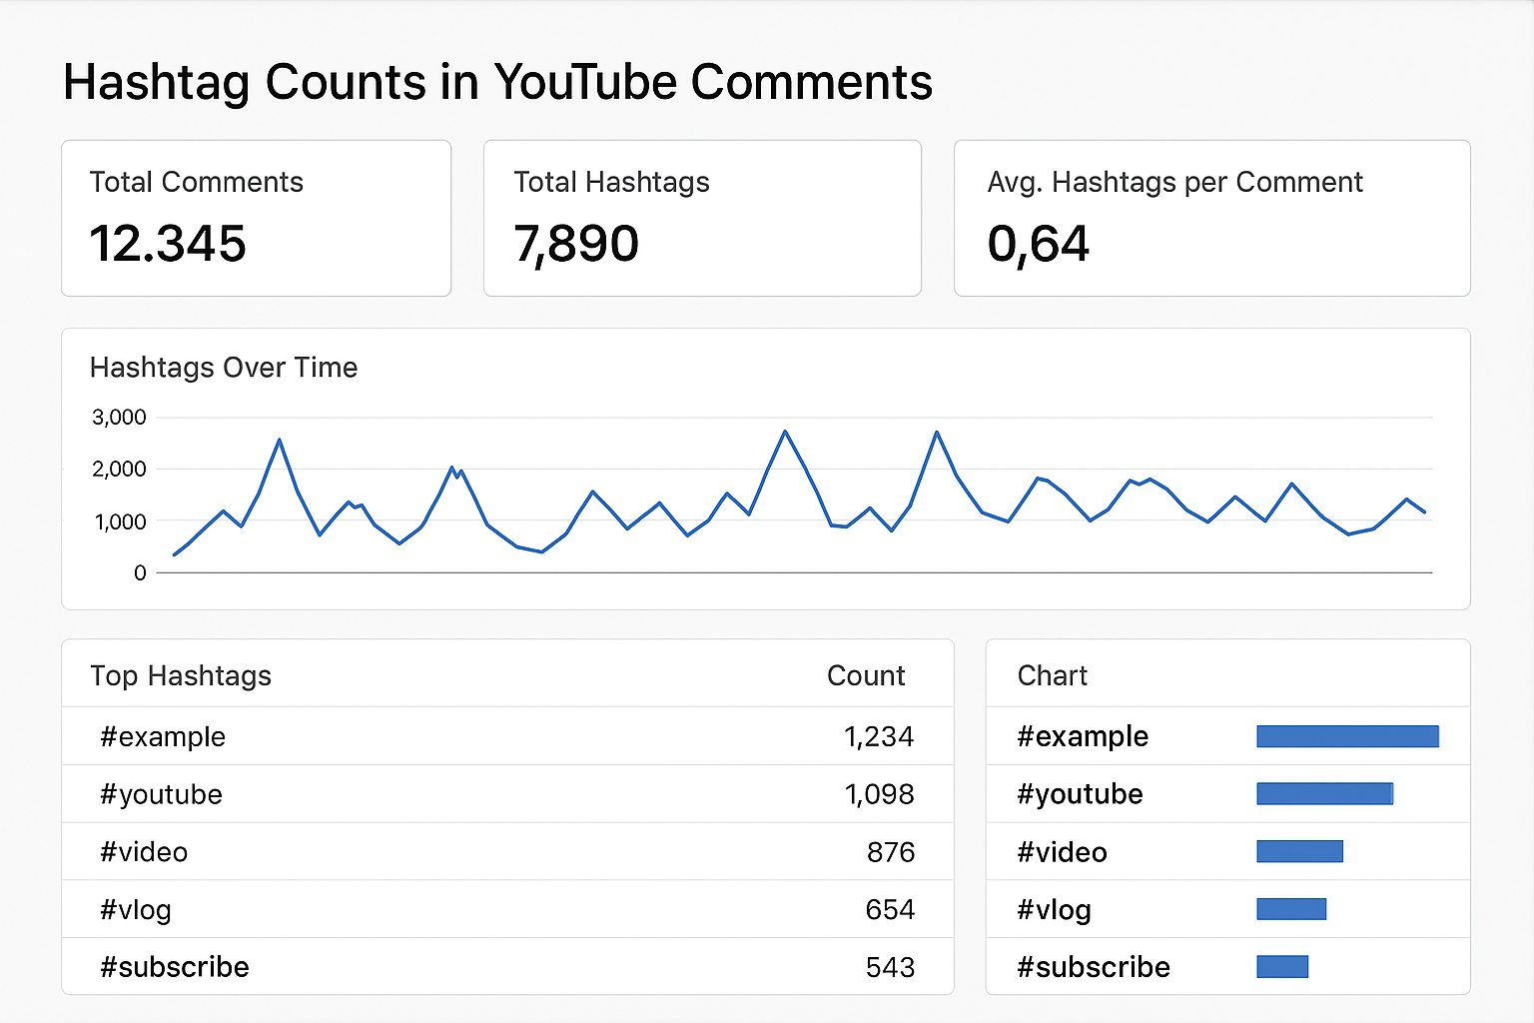Click the blue bar for #example
Viewport: 1534px width, 1023px height.
click(1347, 737)
